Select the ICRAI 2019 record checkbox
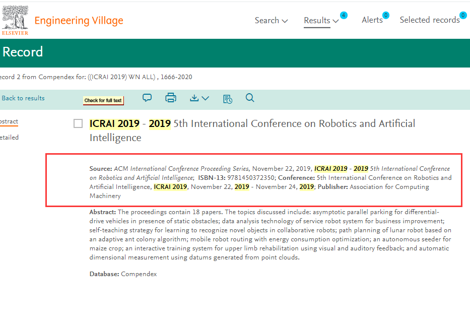470x327 pixels. coord(78,123)
